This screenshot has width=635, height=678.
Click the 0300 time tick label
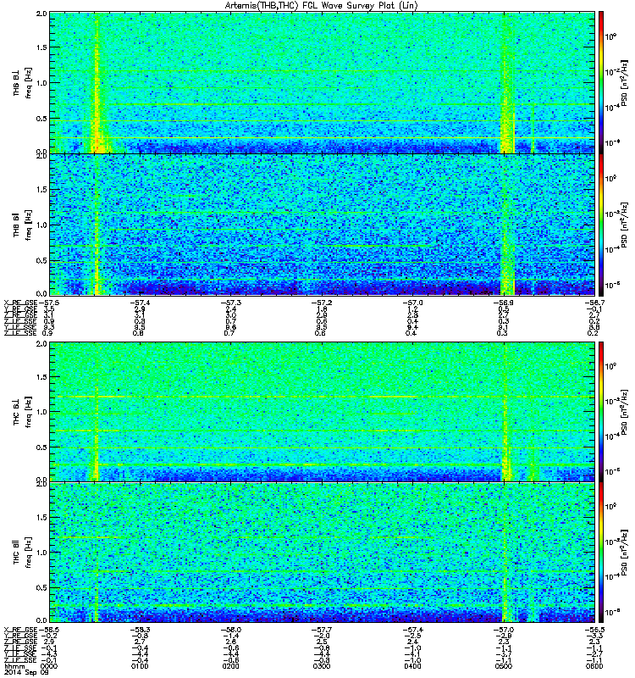[322, 666]
